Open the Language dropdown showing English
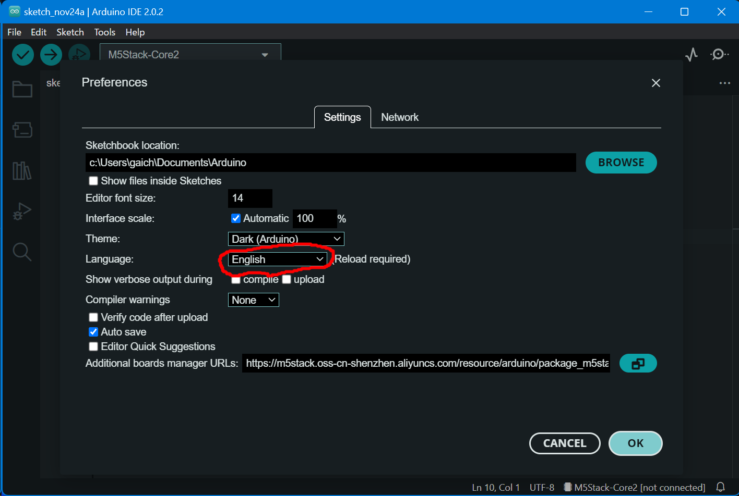 (277, 259)
